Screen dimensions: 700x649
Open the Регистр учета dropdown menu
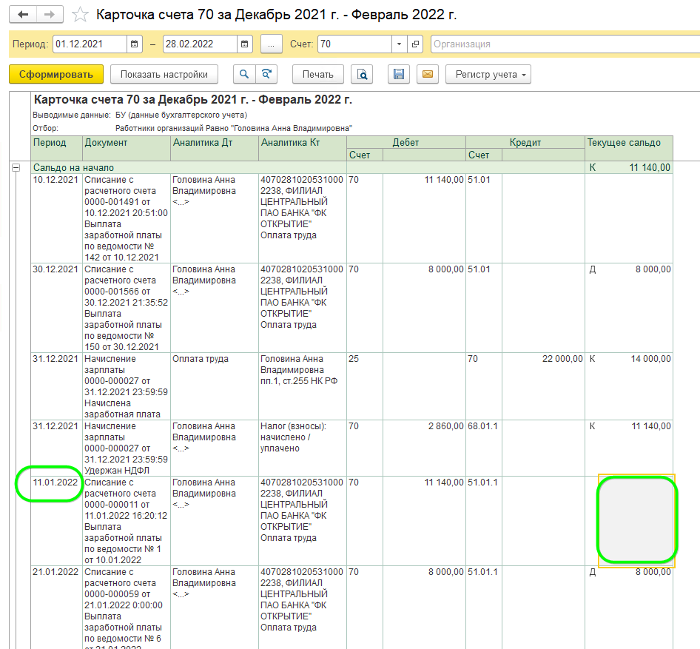pyautogui.click(x=488, y=74)
